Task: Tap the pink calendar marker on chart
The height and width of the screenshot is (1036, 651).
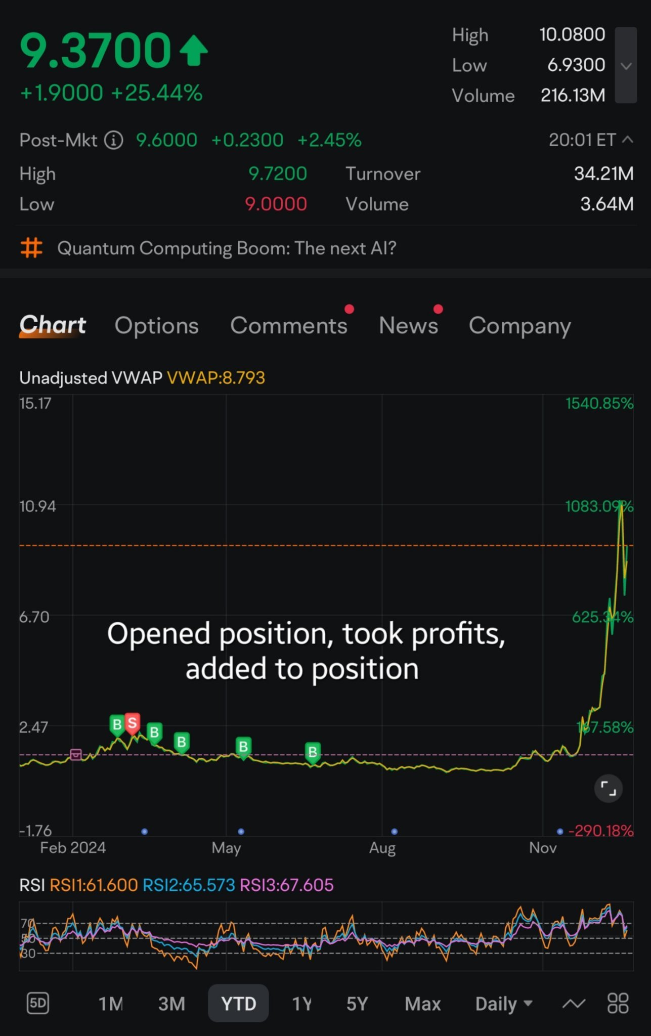Action: [76, 755]
